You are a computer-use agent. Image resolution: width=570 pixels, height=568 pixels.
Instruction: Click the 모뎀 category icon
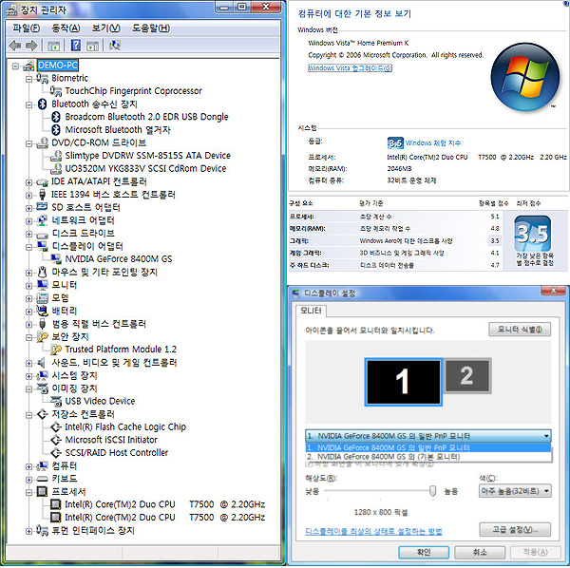(x=42, y=298)
